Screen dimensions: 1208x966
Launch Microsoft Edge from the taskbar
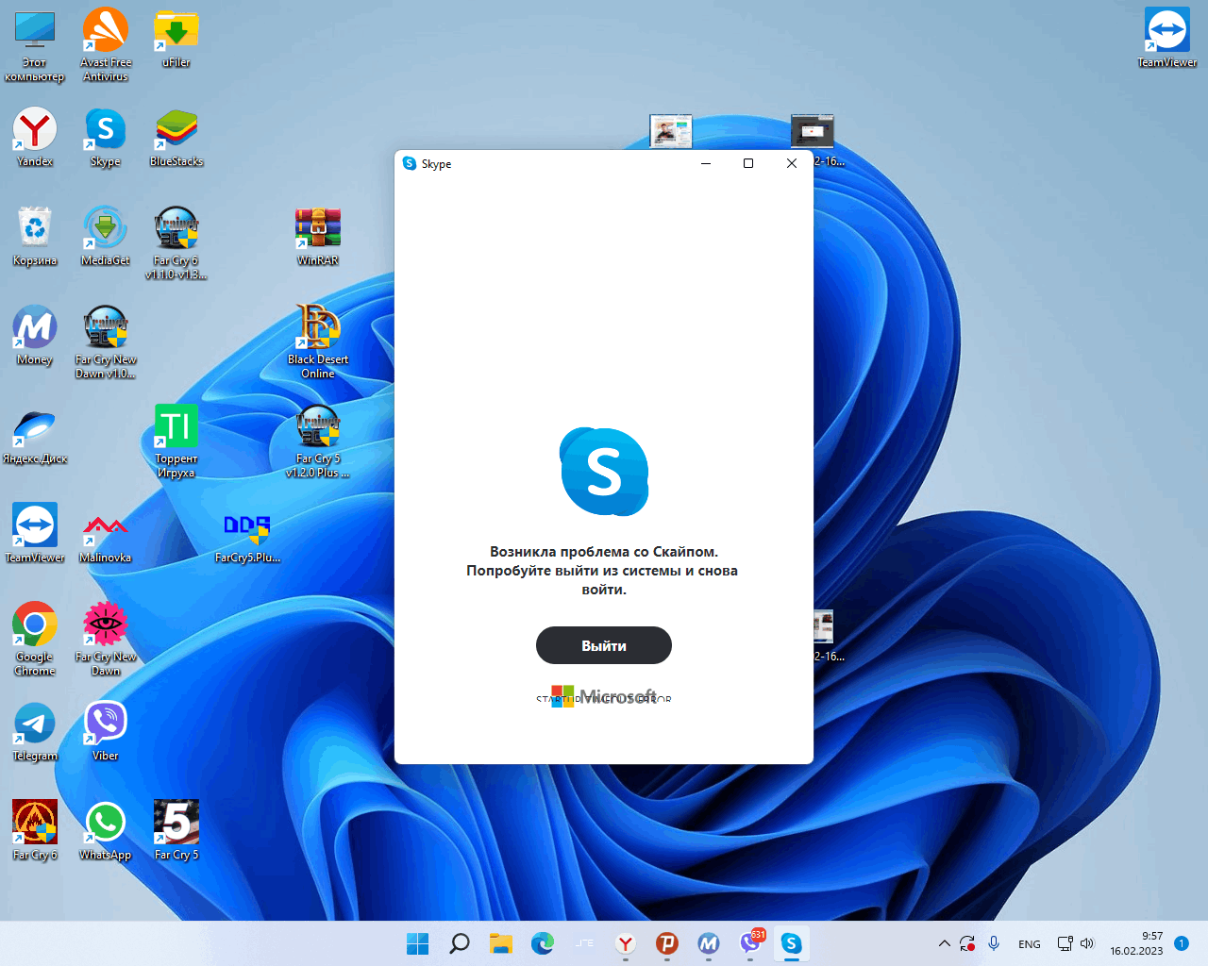pos(543,943)
